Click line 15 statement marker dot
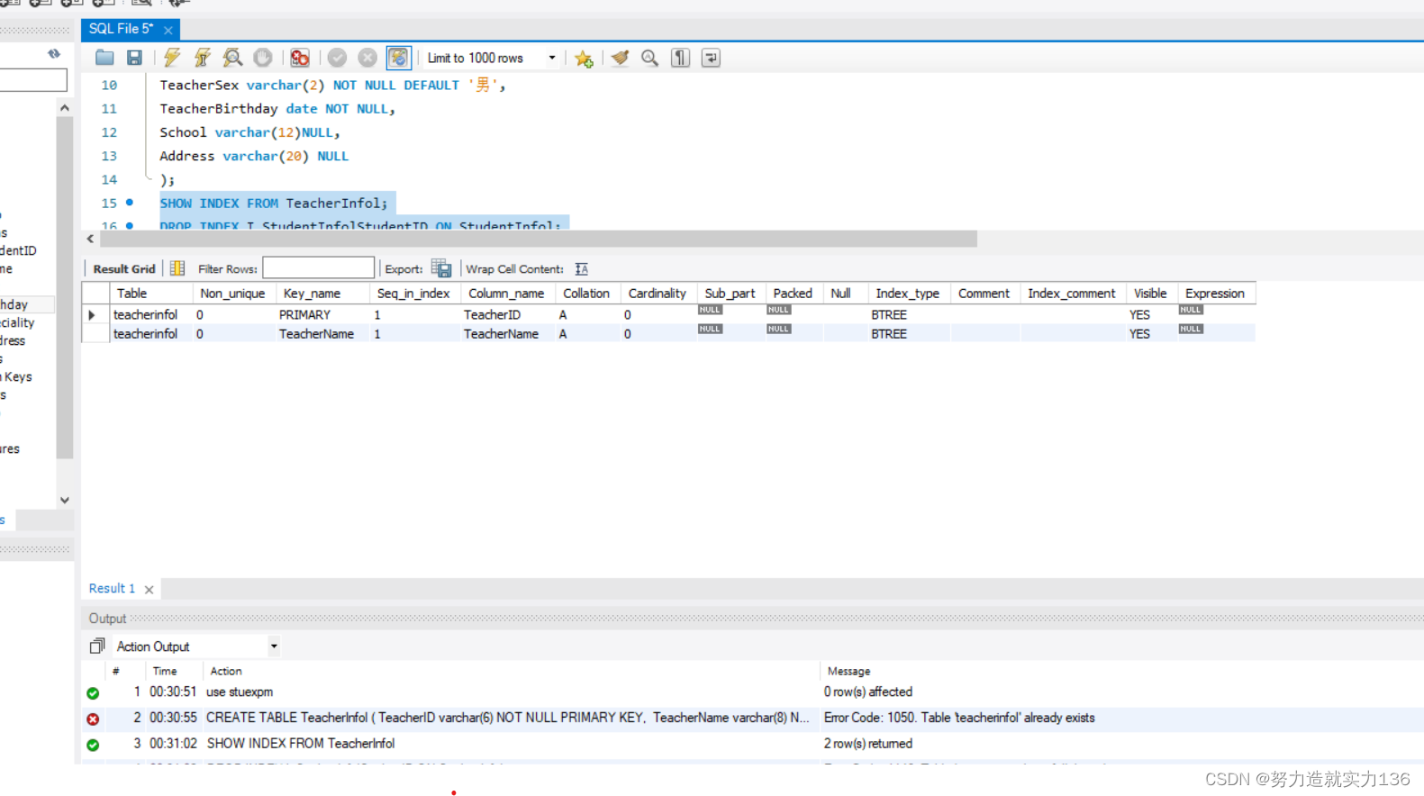Image resolution: width=1424 pixels, height=796 pixels. pyautogui.click(x=130, y=203)
